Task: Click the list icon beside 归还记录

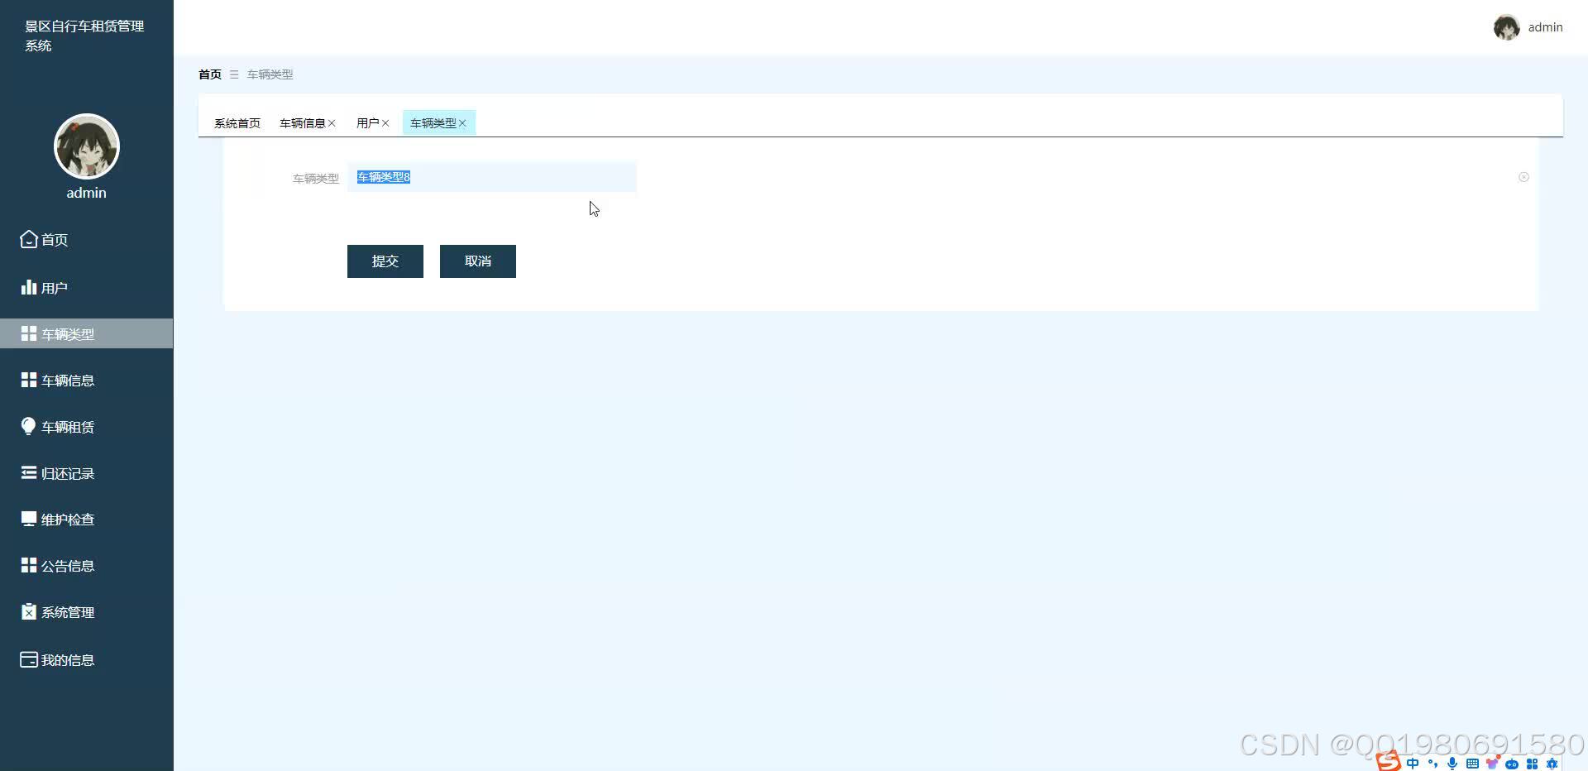Action: [29, 472]
